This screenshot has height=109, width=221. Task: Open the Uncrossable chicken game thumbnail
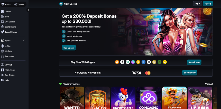coord(123,98)
